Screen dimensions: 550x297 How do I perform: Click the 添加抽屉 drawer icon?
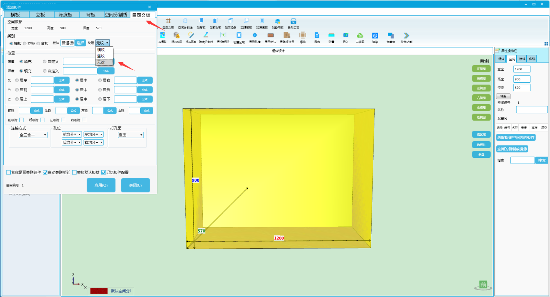pyautogui.click(x=176, y=35)
